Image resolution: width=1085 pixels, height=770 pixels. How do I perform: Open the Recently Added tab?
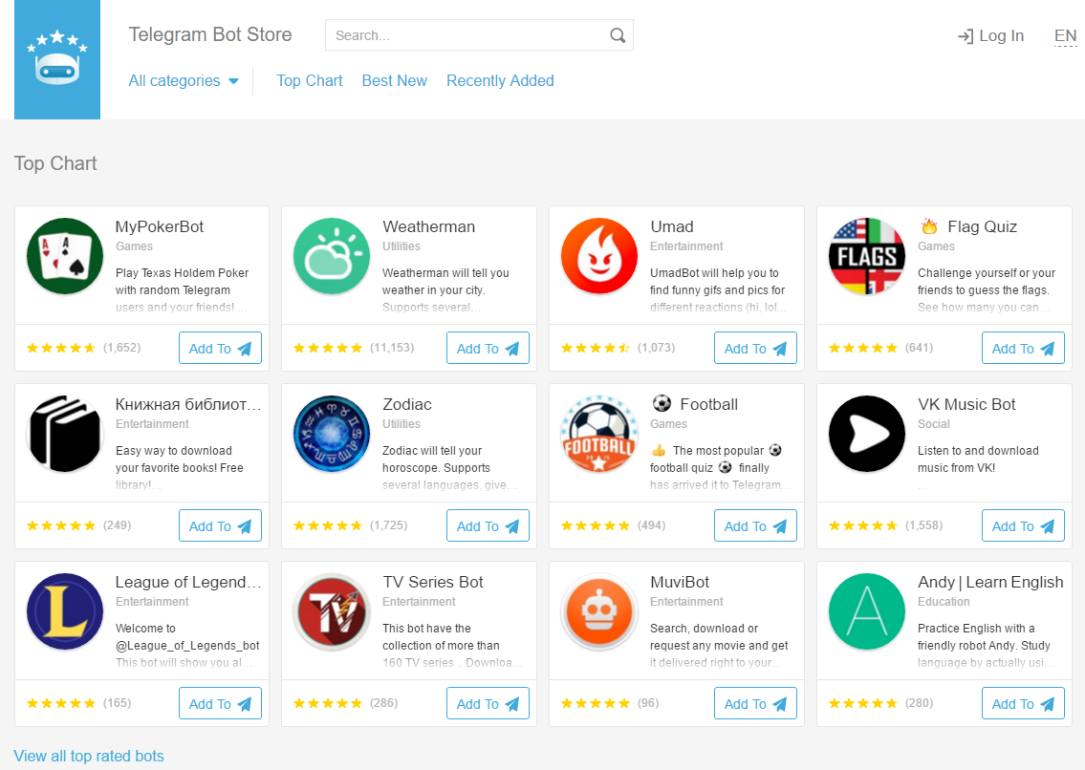[x=500, y=81]
